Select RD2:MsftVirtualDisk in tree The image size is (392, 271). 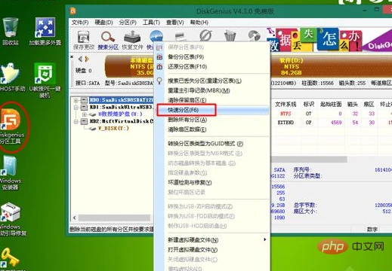click(x=121, y=121)
